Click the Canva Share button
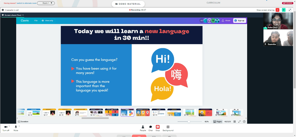Image resolution: width=296 pixels, height=137 pixels. (x=226, y=21)
